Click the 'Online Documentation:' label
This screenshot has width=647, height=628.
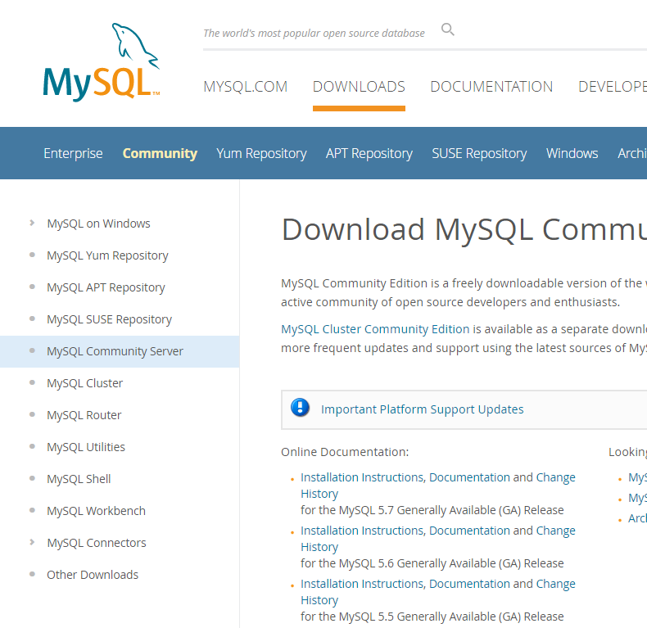tap(345, 452)
